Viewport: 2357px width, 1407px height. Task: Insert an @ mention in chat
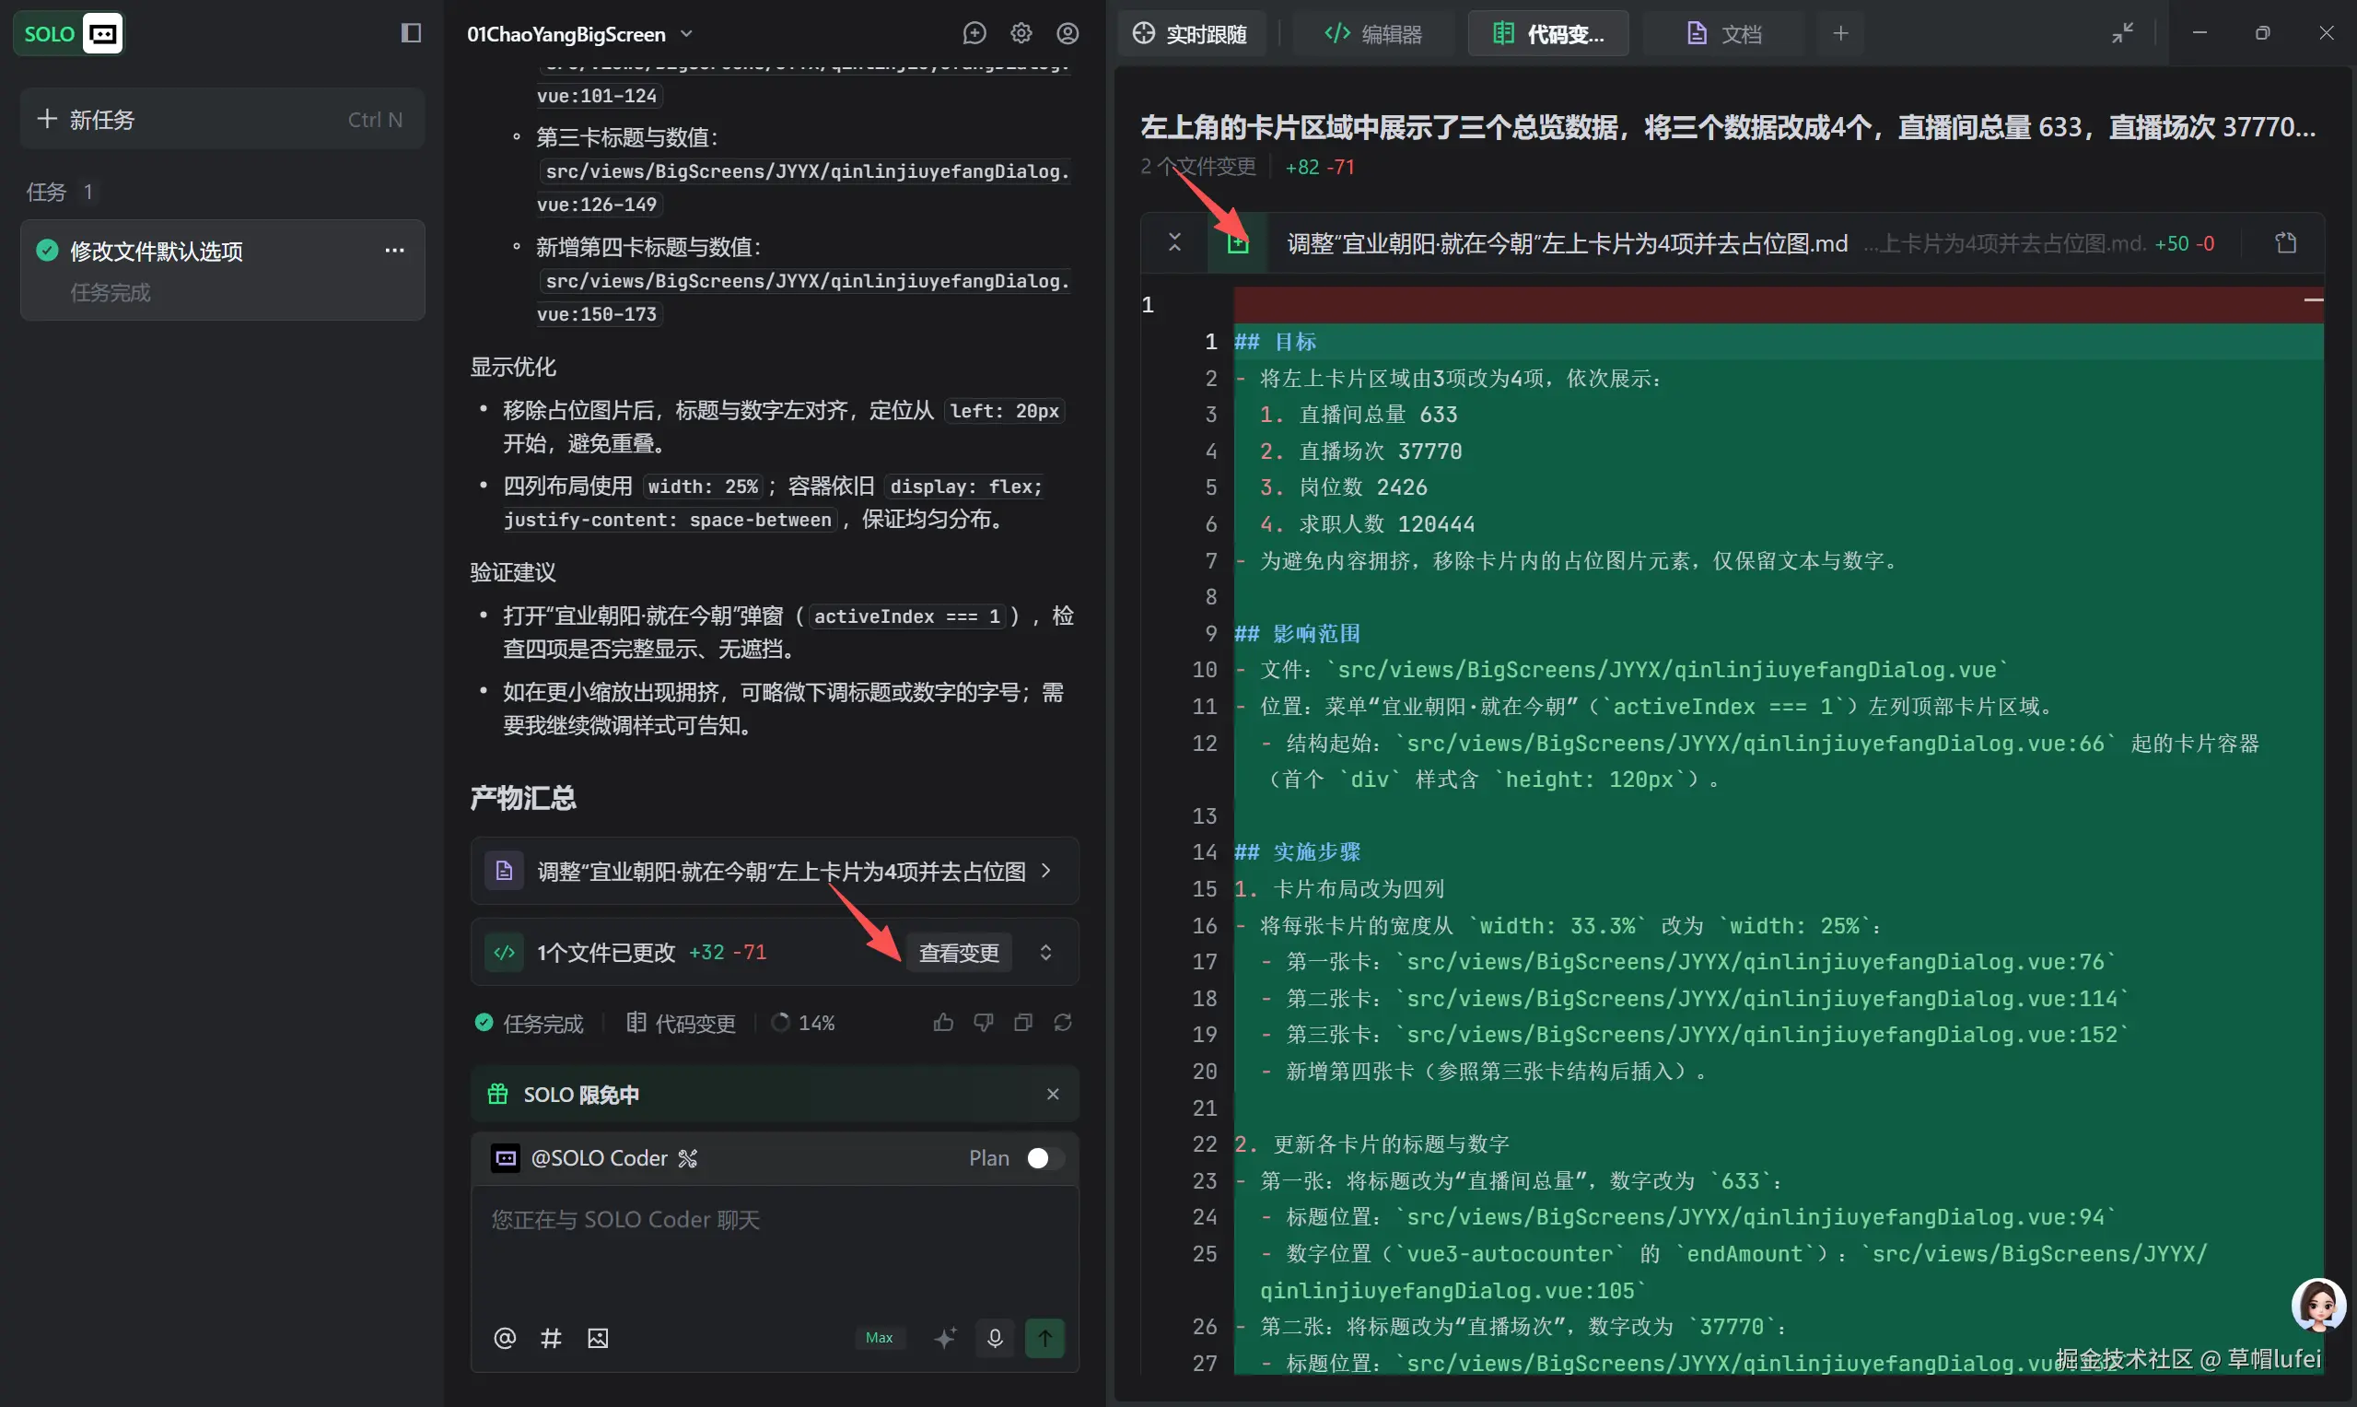coord(505,1338)
